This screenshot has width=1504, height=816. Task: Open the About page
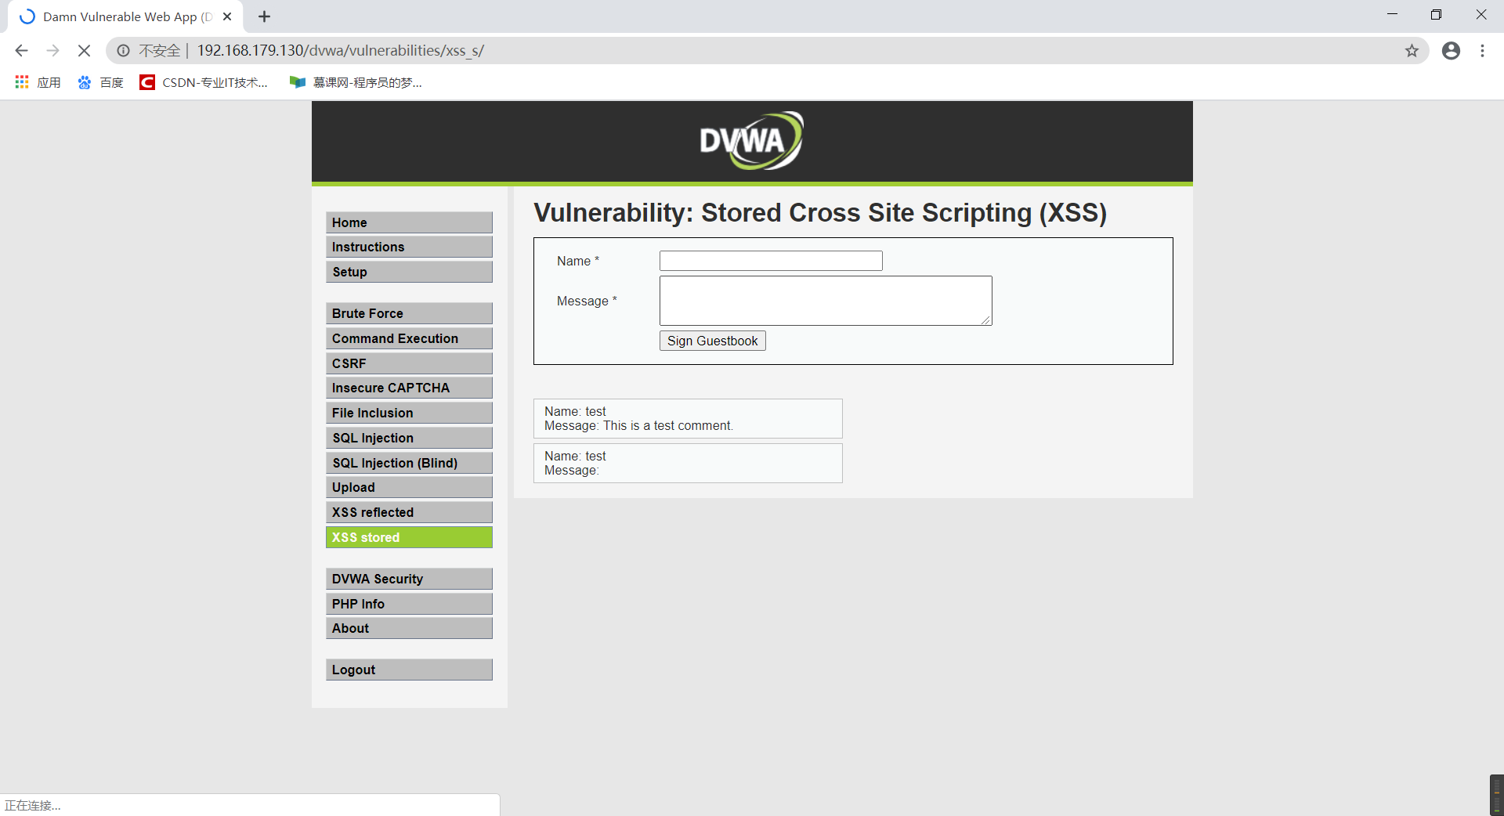409,628
